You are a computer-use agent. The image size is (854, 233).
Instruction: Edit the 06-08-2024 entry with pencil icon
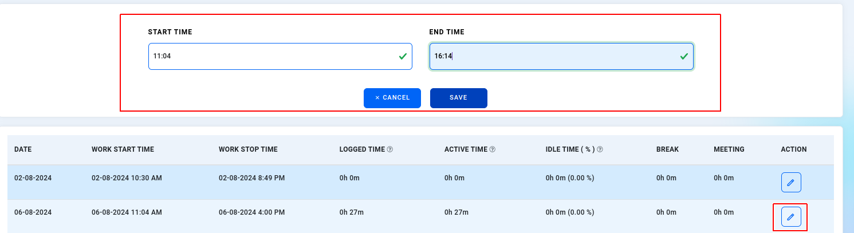click(791, 217)
